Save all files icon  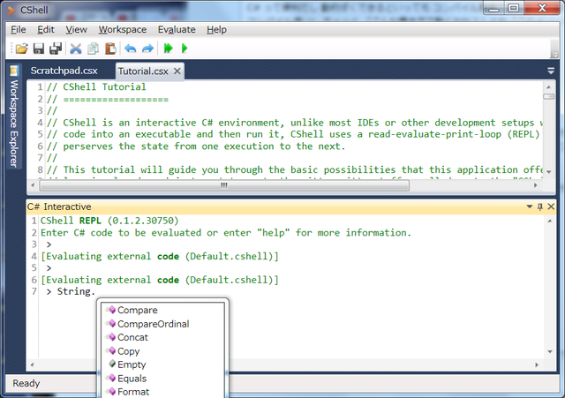point(56,49)
